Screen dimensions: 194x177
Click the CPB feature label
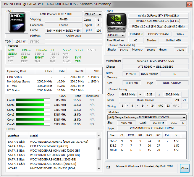pyautogui.click(x=77, y=61)
